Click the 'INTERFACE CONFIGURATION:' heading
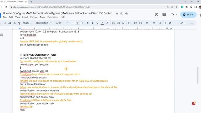 [x=38, y=55]
